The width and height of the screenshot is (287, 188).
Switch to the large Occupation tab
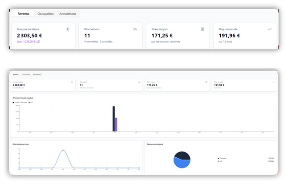(x=45, y=14)
